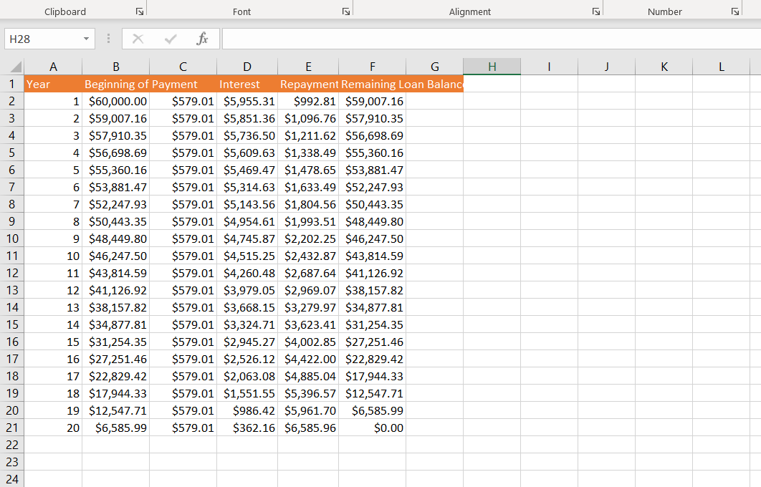This screenshot has height=487, width=761.
Task: Select repayment cell $992.81
Action: point(308,102)
